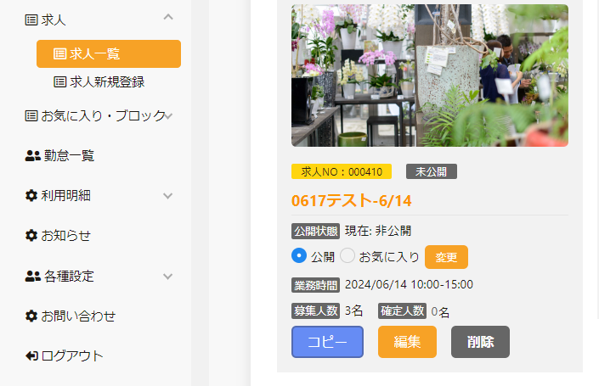This screenshot has height=386, width=599.
Task: Expand the 各種設定 chevron
Action: click(x=168, y=277)
